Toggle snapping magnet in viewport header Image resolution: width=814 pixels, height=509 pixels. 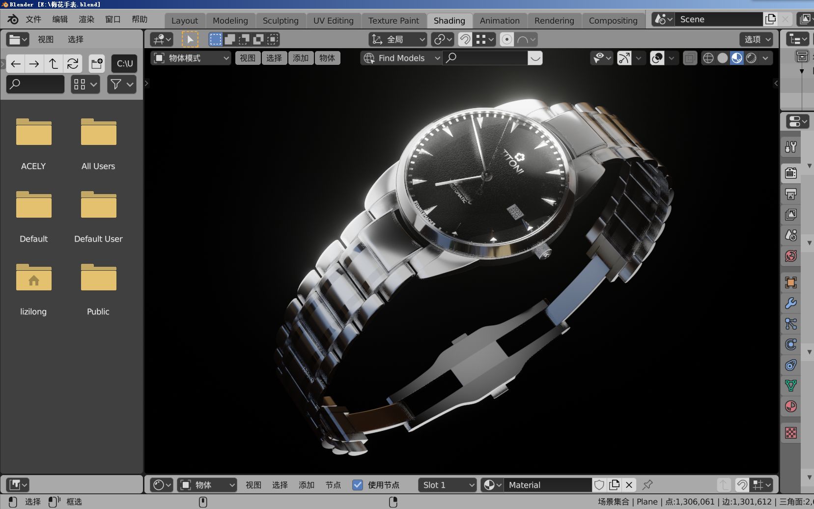[465, 39]
